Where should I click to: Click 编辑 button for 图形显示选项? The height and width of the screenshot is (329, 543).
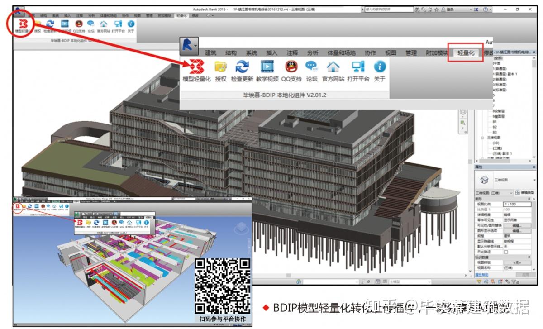click(517, 231)
